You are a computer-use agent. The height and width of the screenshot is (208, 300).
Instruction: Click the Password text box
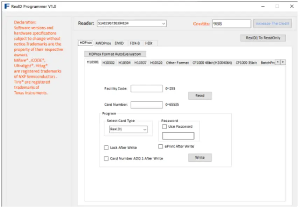click(178, 136)
